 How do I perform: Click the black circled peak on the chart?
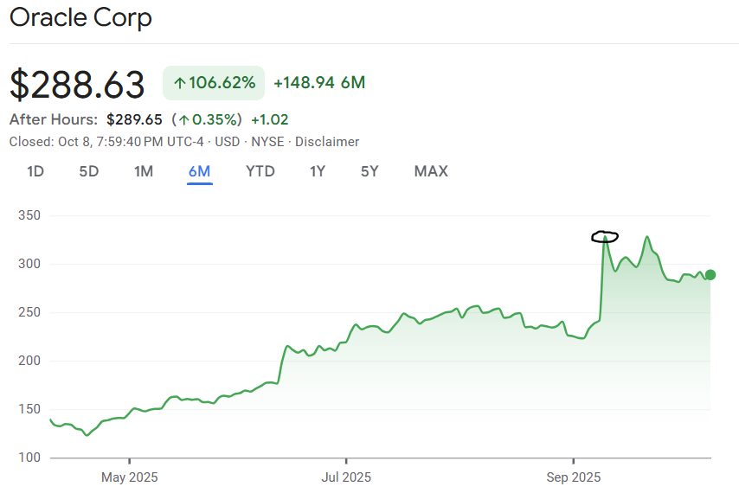605,236
